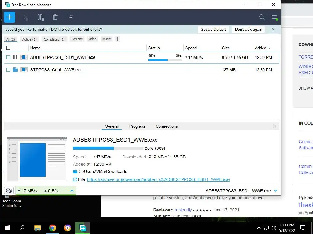
Task: Click the STPPCS3_Cont_WWE.exe file name
Action: pos(56,70)
